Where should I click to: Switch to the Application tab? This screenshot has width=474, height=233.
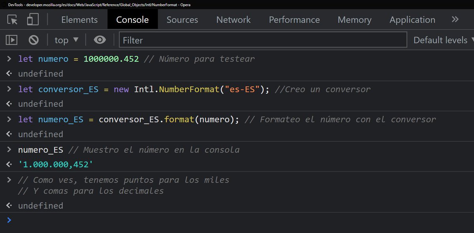point(412,20)
